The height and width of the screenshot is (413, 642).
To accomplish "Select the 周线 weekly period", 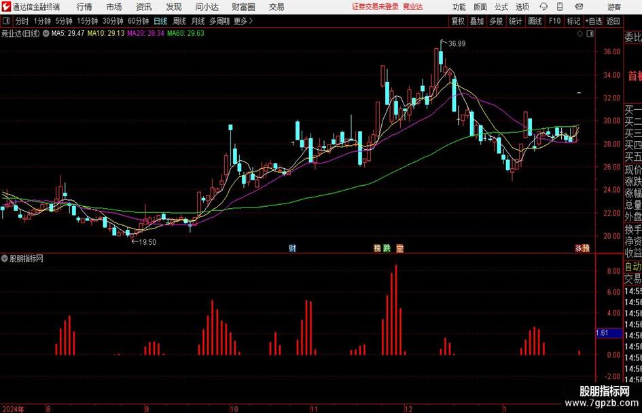I will tap(179, 21).
